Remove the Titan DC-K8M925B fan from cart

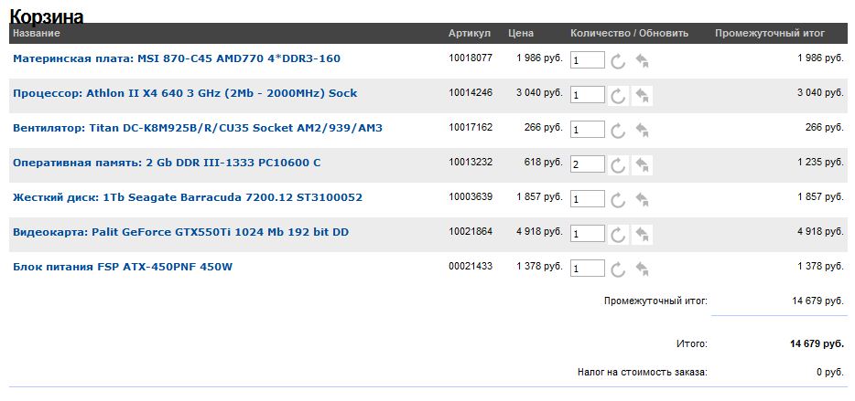click(643, 130)
